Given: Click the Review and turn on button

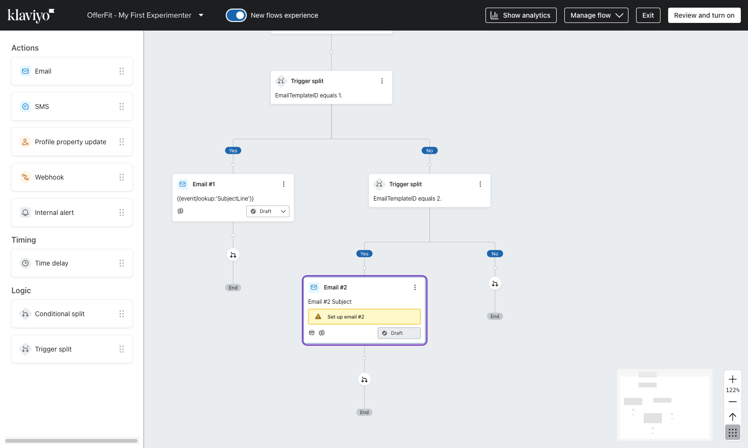Looking at the screenshot, I should [704, 15].
